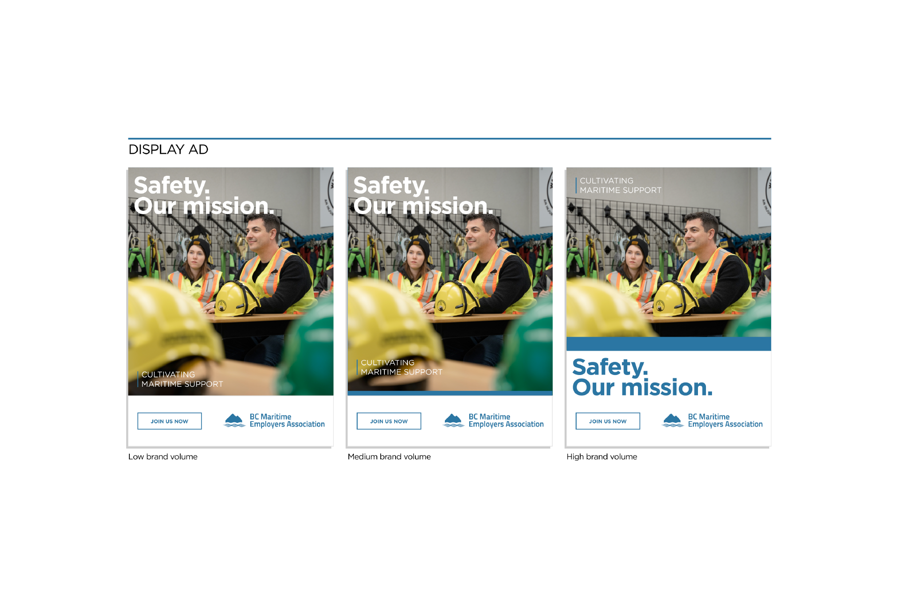Image resolution: width=900 pixels, height=600 pixels.
Task: Select BC Maritime Employers Association text in first ad
Action: [x=287, y=420]
